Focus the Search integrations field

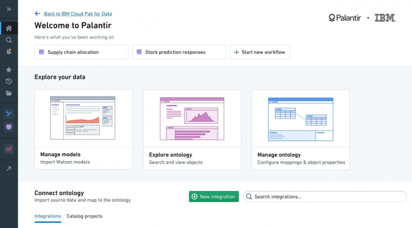pyautogui.click(x=325, y=196)
